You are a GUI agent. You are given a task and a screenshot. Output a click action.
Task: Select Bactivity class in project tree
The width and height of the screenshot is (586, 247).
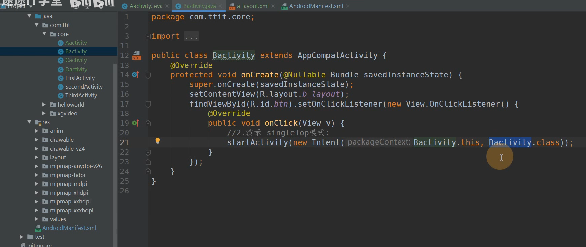pos(76,51)
